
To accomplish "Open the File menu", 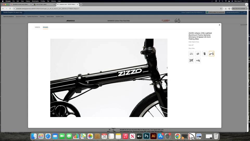I will point(14,1).
